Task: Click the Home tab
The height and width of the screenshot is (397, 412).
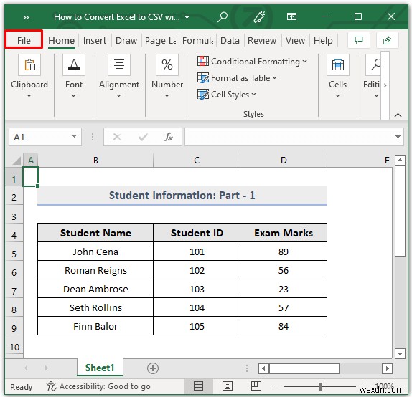Action: (62, 40)
